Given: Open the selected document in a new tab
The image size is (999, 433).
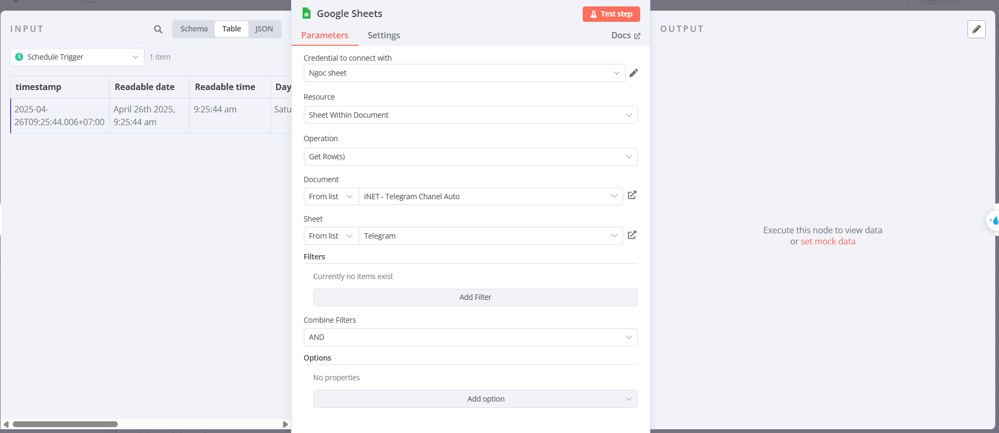Looking at the screenshot, I should coord(632,195).
